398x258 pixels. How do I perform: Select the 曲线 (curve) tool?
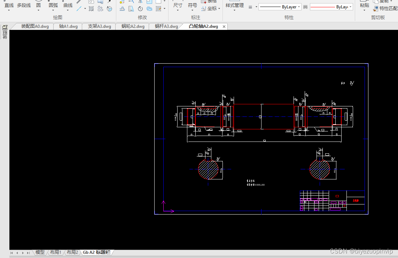click(68, 5)
